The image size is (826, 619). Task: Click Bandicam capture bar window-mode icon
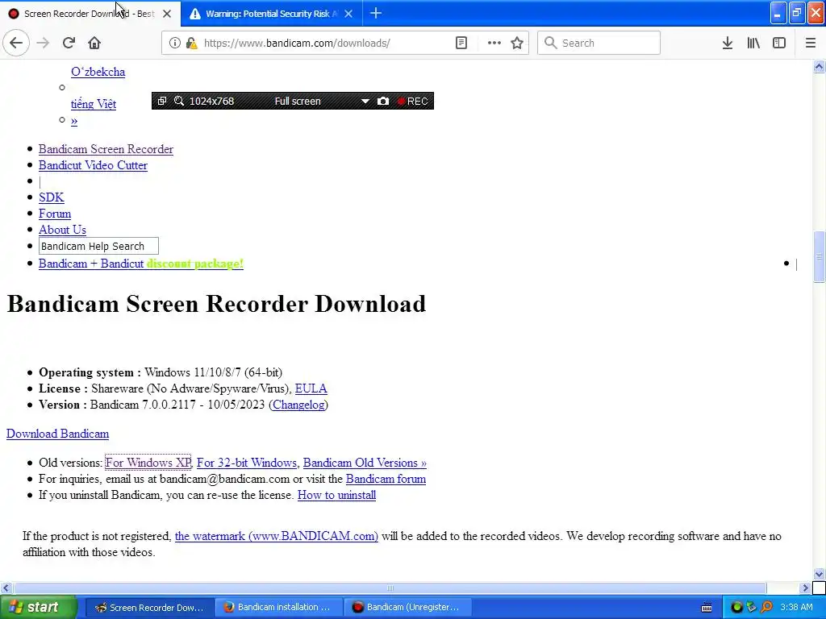click(162, 101)
